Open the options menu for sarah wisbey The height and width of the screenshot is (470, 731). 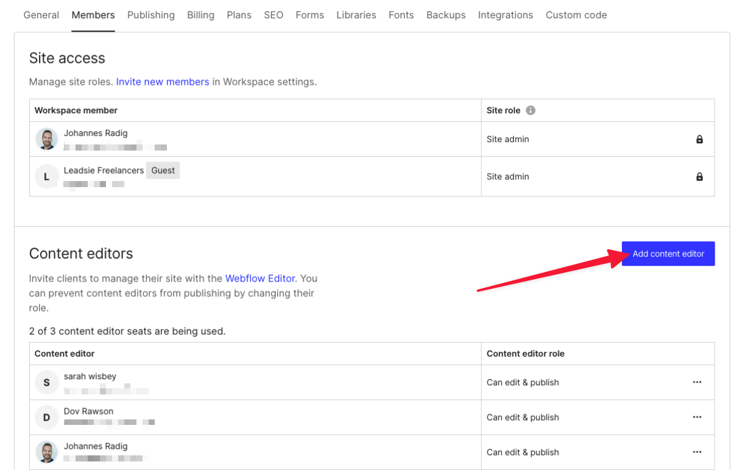point(697,382)
